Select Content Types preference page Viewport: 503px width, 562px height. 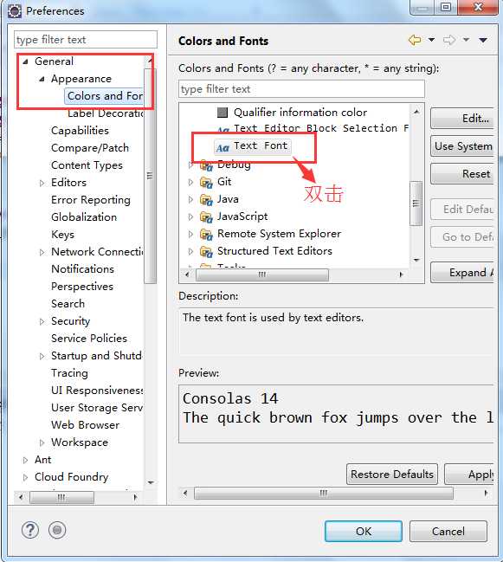click(x=87, y=165)
